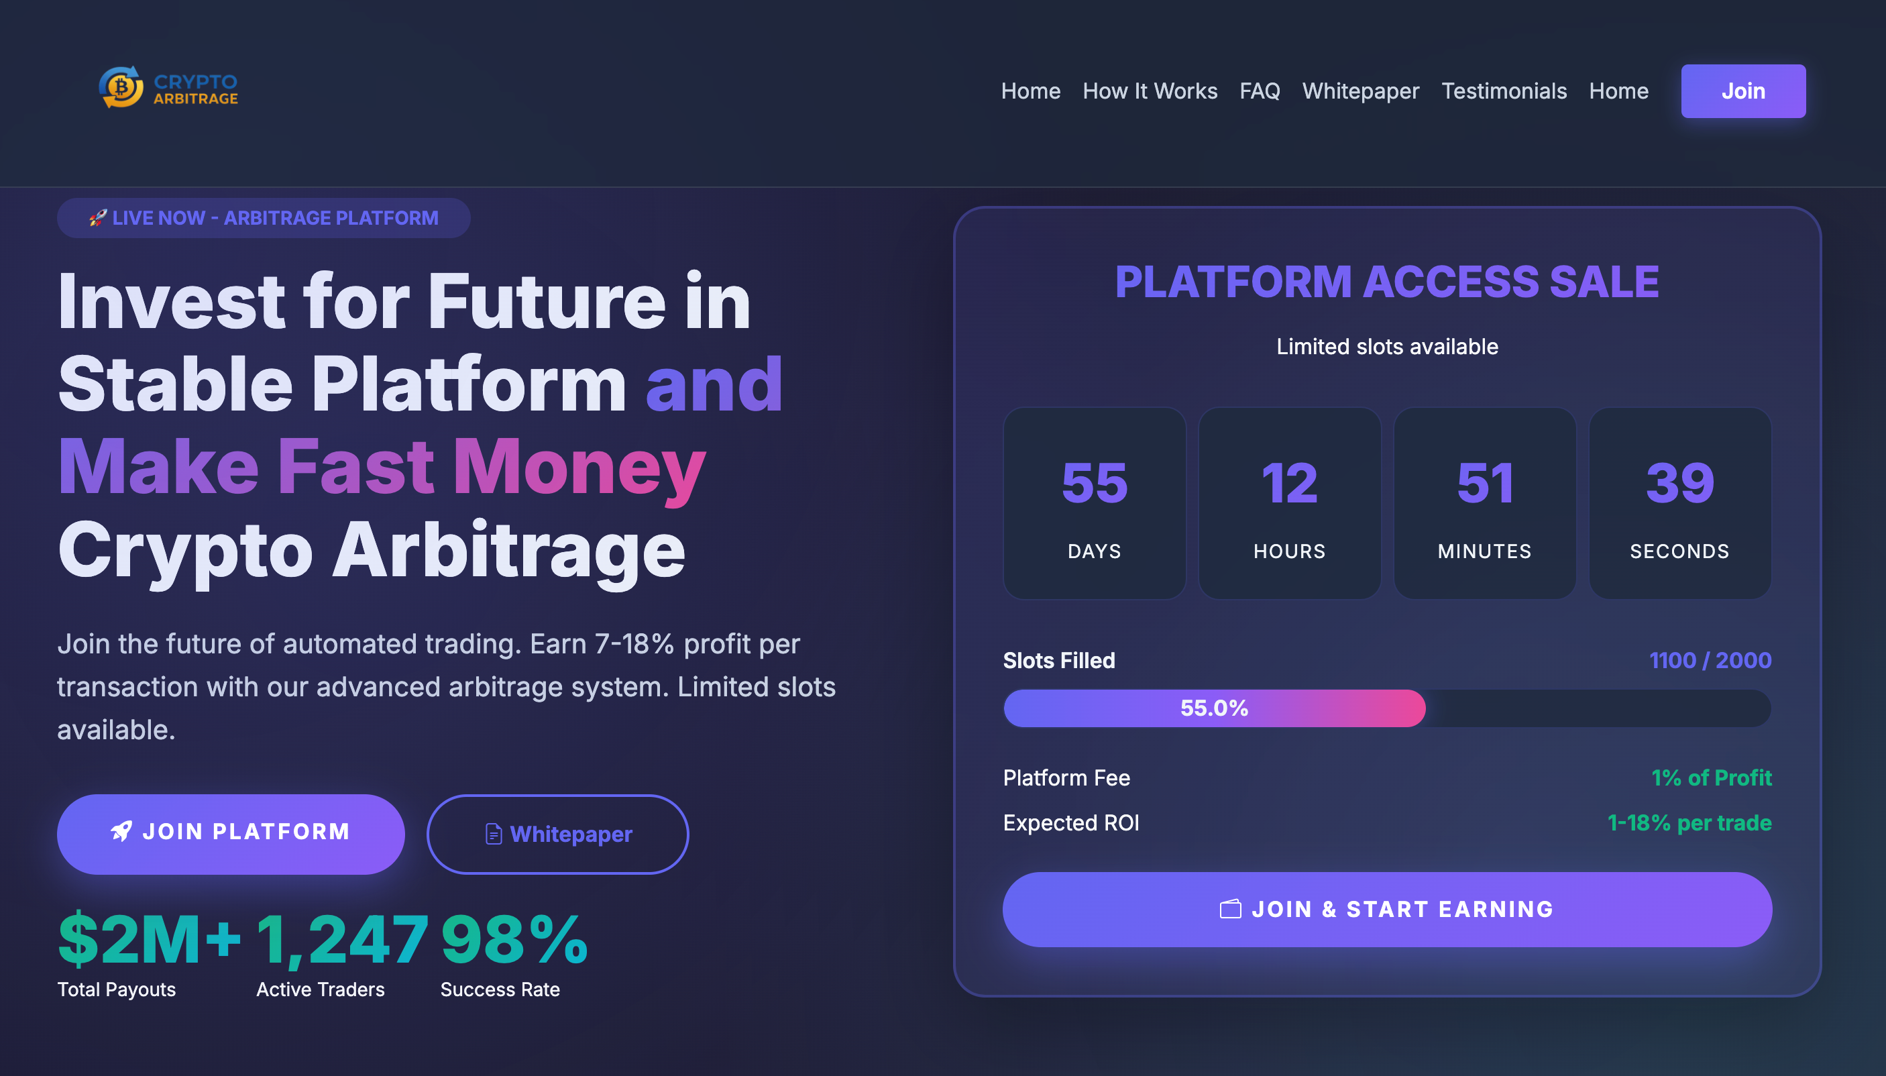Viewport: 1886px width, 1076px height.
Task: Navigate to Testimonials
Action: [1503, 91]
